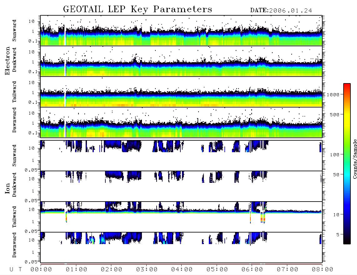The height and width of the screenshot is (275, 357).
Task: Click the 04:00 time tick label
Action: point(182,270)
